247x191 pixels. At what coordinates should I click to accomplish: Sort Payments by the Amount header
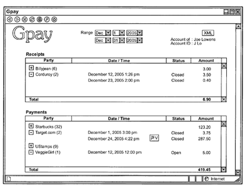[x=206, y=119]
